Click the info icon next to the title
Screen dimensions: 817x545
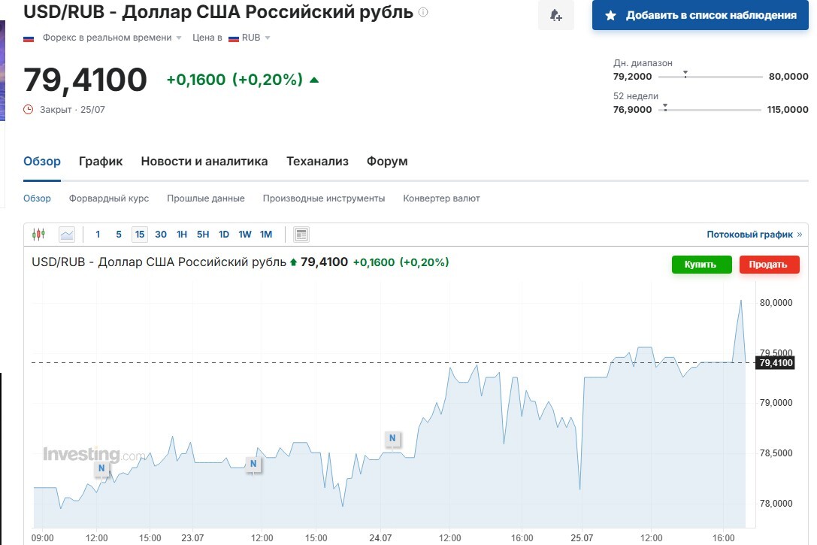[423, 13]
